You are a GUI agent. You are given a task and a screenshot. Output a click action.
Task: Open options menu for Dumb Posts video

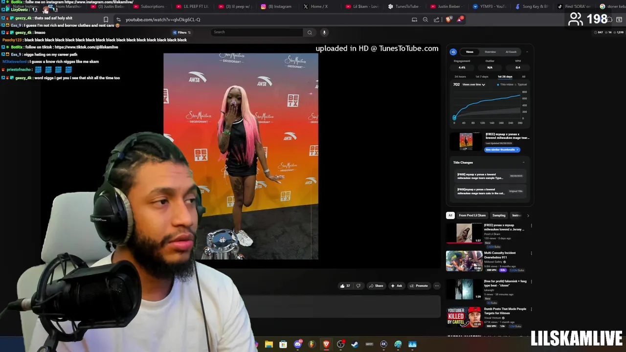click(531, 309)
